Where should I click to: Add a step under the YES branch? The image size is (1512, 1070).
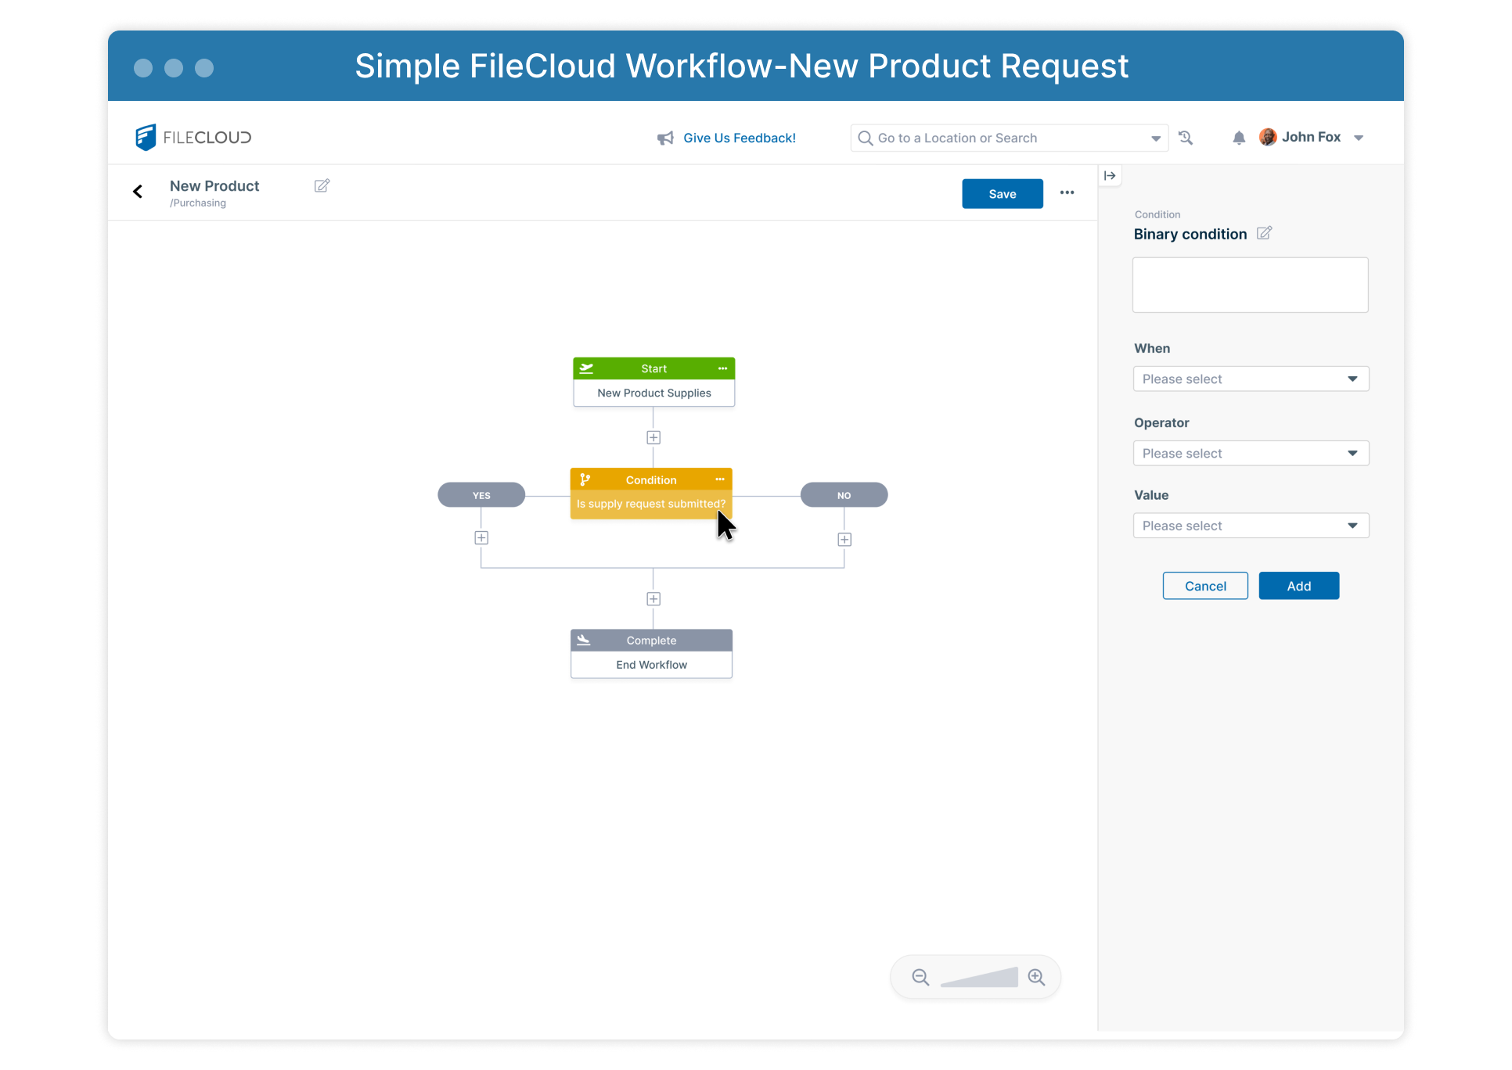[x=481, y=538]
